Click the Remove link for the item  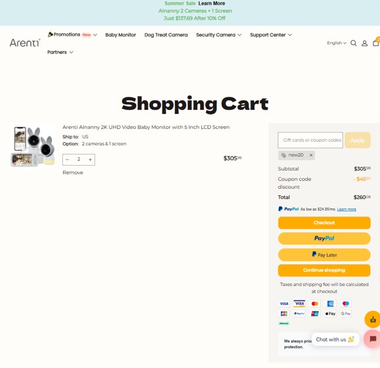pos(72,173)
